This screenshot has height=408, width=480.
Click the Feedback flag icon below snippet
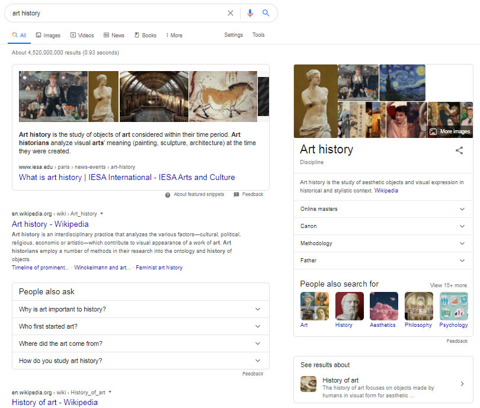coord(236,195)
